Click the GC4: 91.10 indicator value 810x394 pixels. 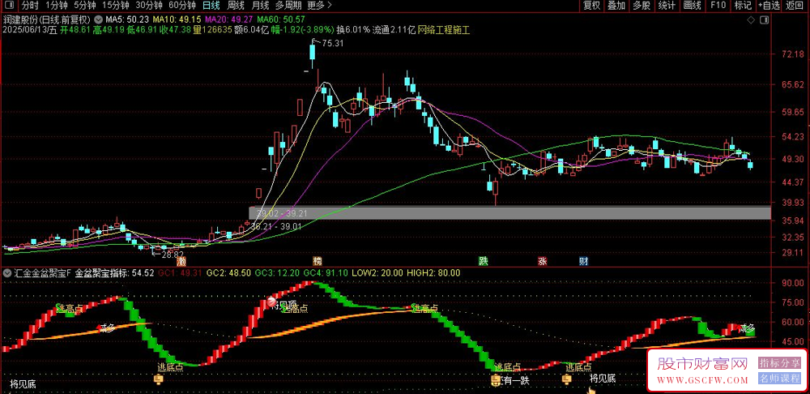coord(326,272)
